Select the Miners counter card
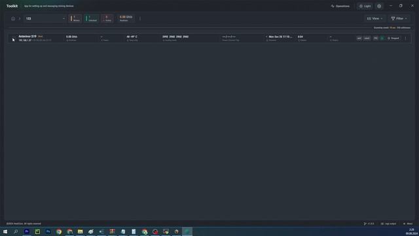419x236 pixels. 75,18
